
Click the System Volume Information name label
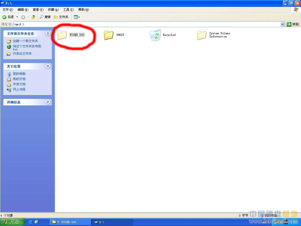219,35
